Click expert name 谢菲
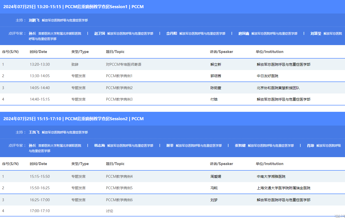 [170, 145]
